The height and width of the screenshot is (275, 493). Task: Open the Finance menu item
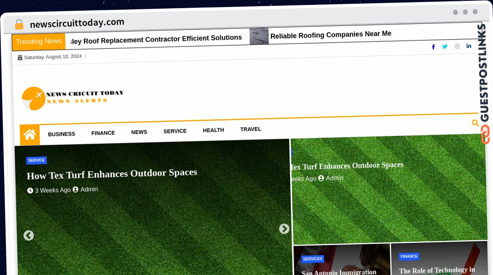click(103, 133)
